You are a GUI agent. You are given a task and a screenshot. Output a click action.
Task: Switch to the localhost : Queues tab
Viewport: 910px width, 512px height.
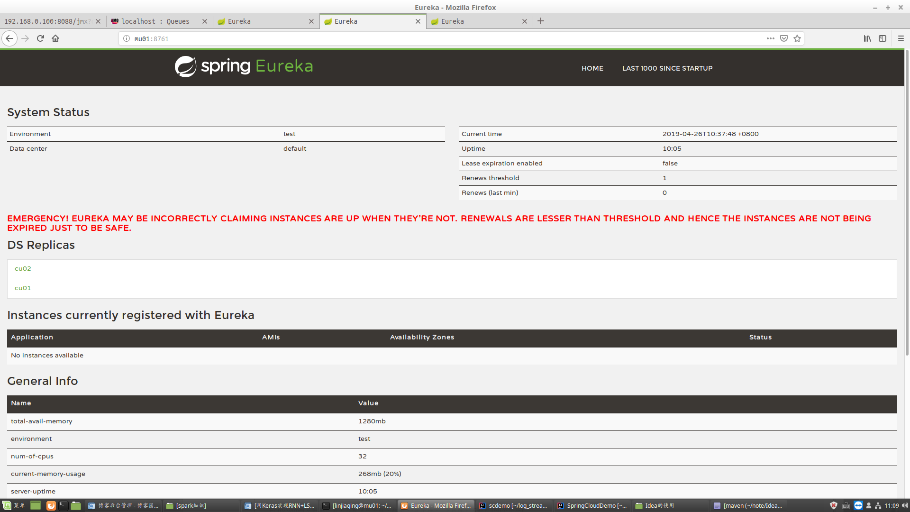(155, 21)
